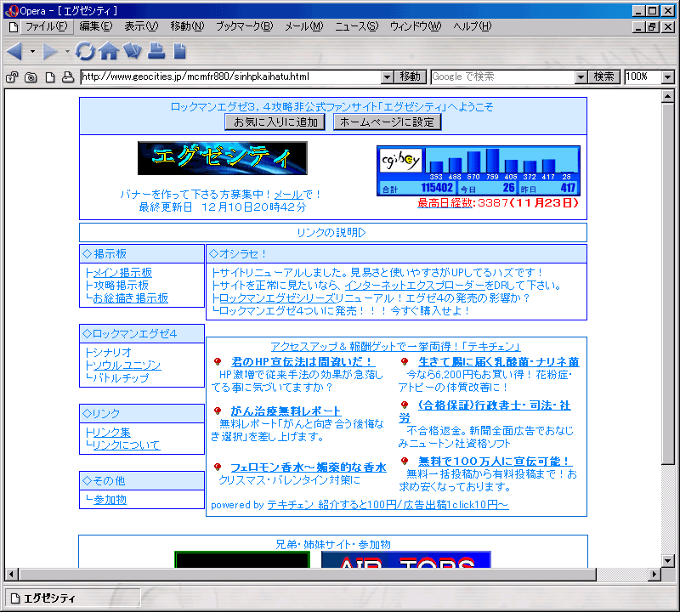This screenshot has height=612, width=680.
Task: Click the Opera logo in the title bar
Action: (x=11, y=11)
